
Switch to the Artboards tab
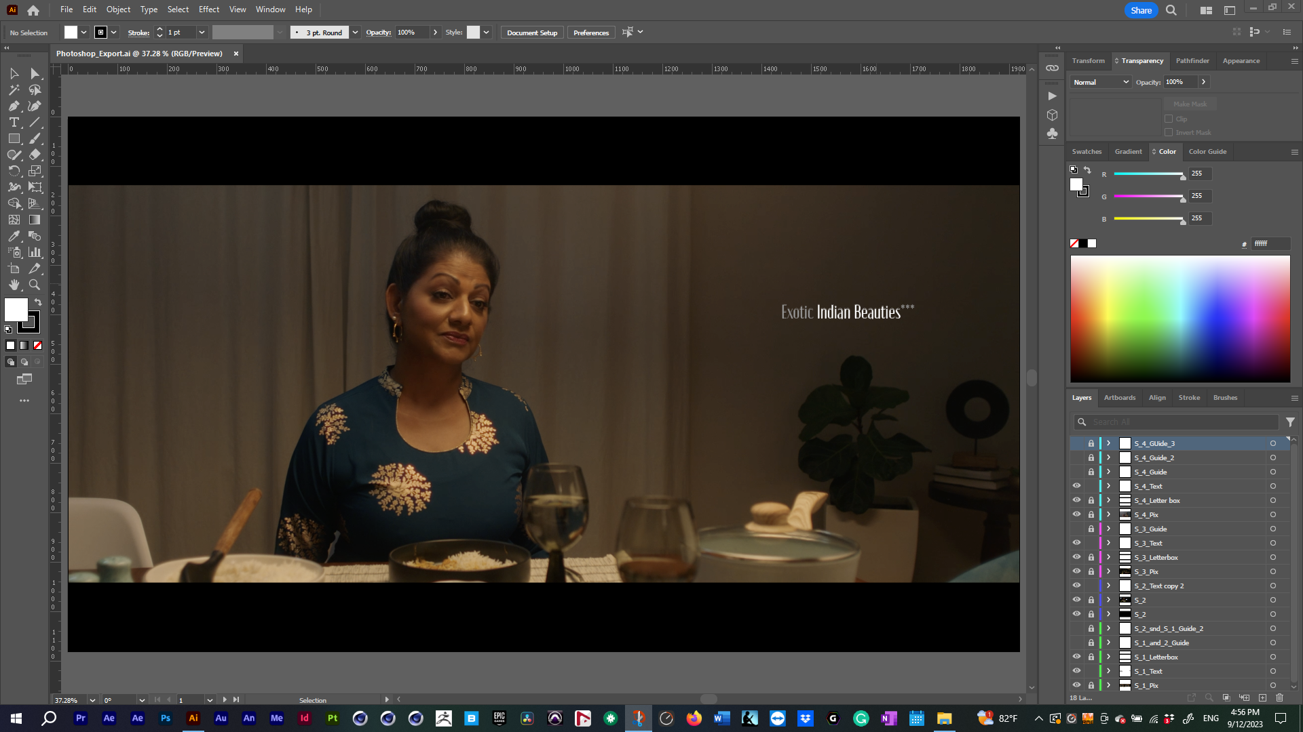1119,398
